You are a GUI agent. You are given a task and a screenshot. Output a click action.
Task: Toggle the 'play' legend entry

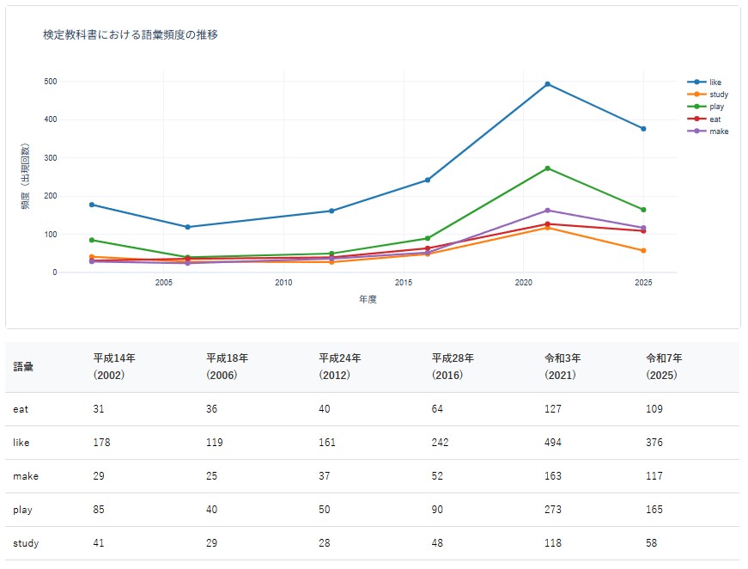(x=716, y=107)
